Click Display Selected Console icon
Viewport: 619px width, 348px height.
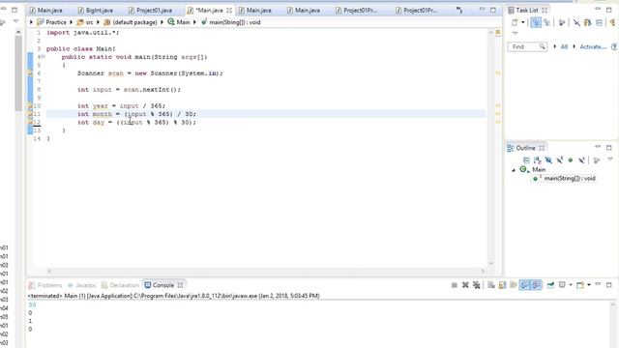point(562,285)
